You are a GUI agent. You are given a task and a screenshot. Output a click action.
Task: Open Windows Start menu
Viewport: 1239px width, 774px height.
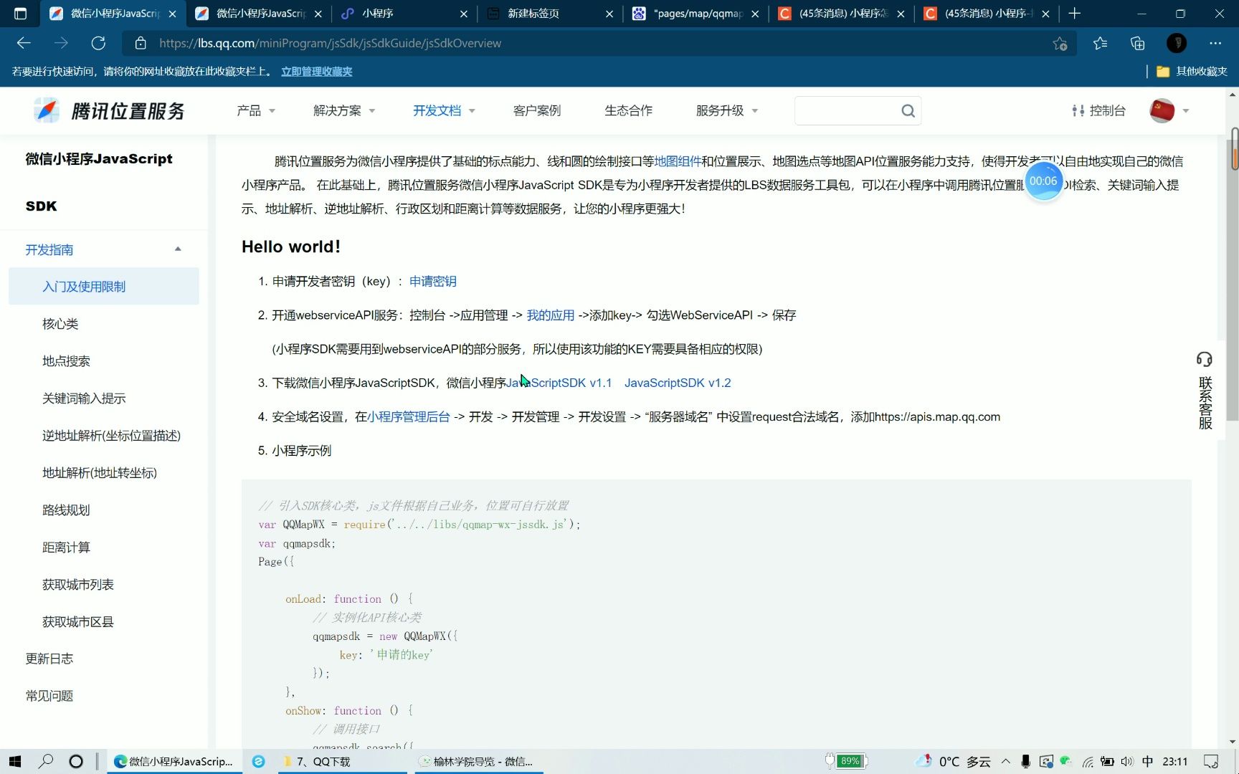15,761
